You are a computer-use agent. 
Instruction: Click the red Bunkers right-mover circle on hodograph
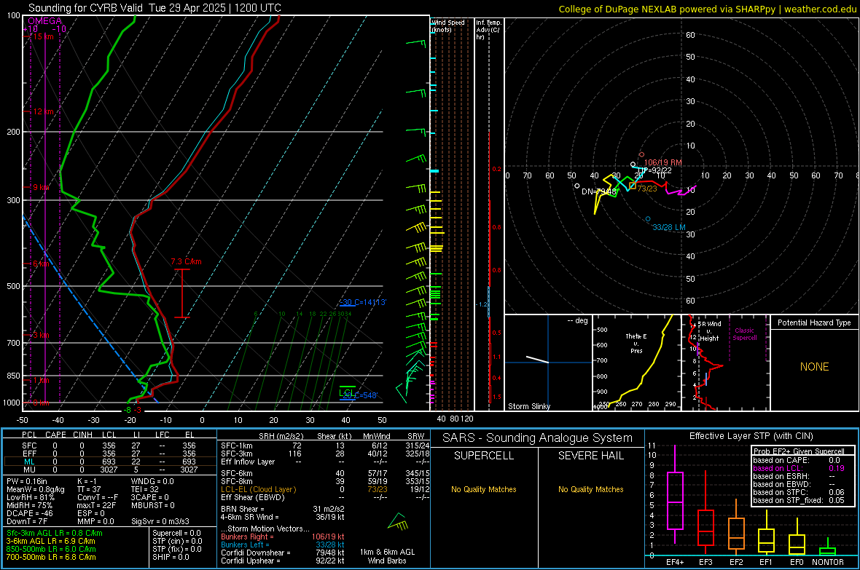click(x=641, y=155)
